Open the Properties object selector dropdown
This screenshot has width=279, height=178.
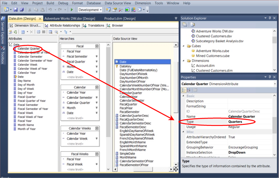(275, 84)
